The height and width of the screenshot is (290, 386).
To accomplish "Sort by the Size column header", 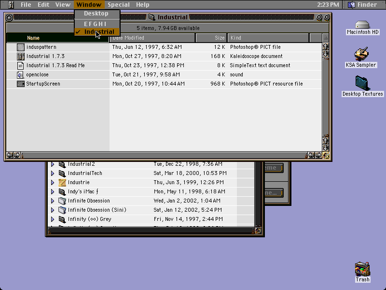I will click(211, 38).
